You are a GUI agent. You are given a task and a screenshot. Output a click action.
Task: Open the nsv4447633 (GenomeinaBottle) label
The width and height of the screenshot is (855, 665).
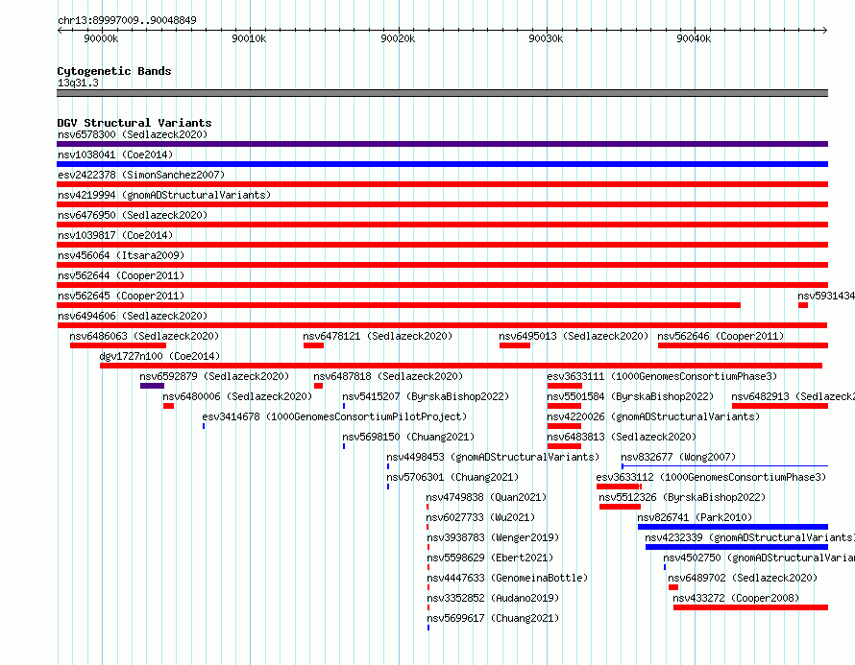507,578
